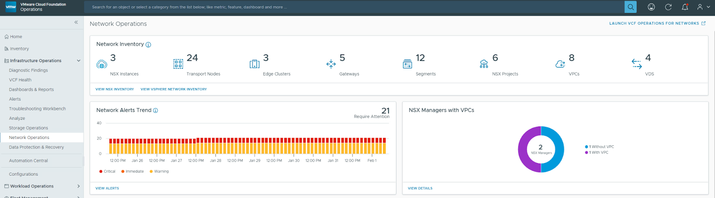Viewport: 715px width, 198px height.
Task: Open Data Protection & Recovery
Action: (36, 147)
